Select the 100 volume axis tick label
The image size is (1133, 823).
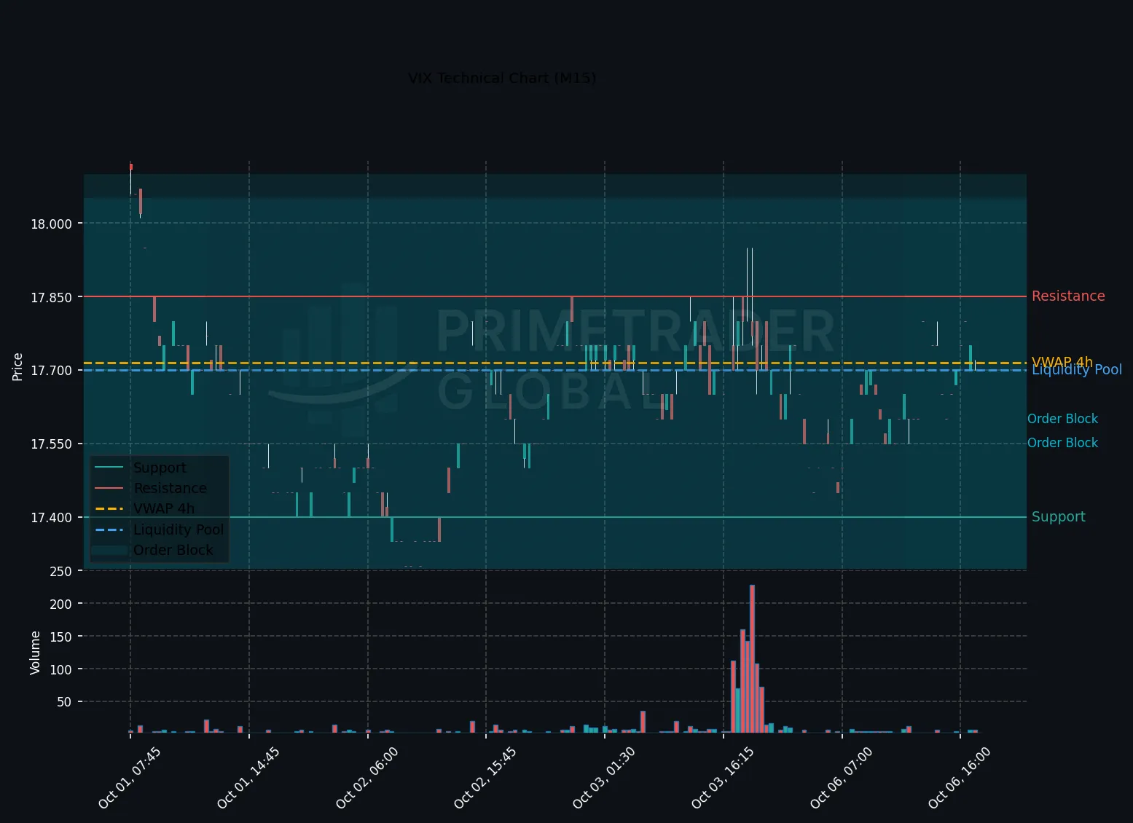click(x=61, y=669)
